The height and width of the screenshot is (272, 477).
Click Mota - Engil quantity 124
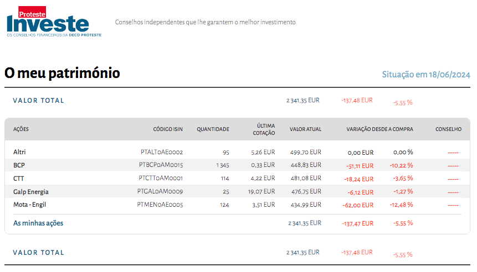click(224, 205)
